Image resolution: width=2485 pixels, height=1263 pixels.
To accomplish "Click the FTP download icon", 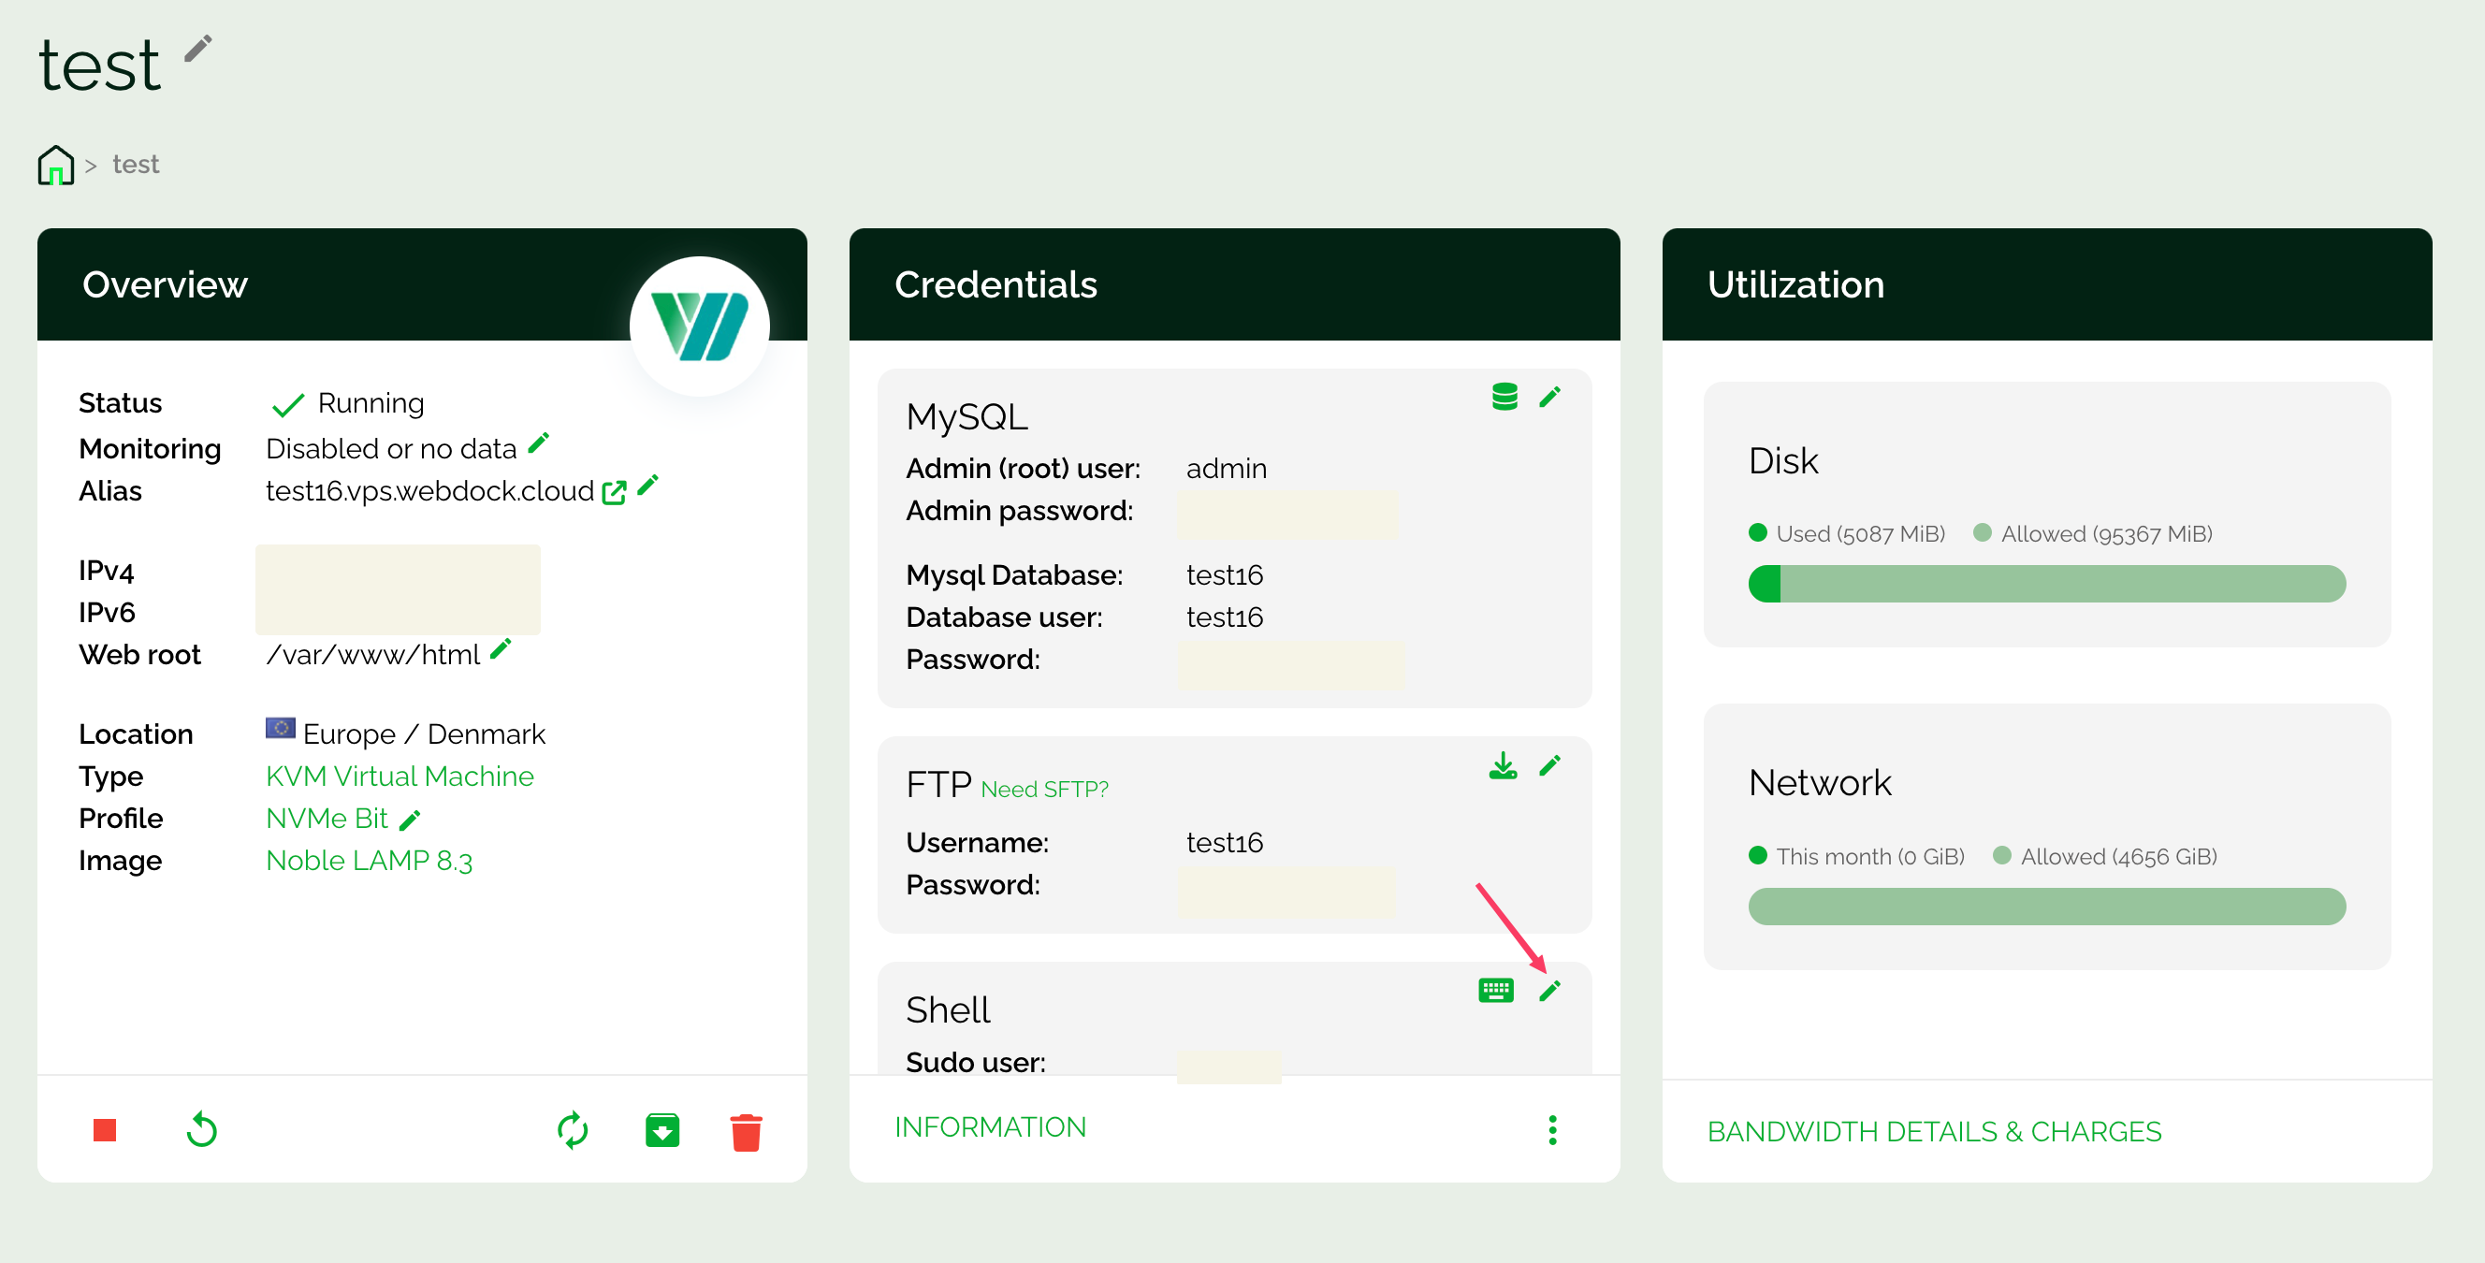I will click(x=1502, y=766).
